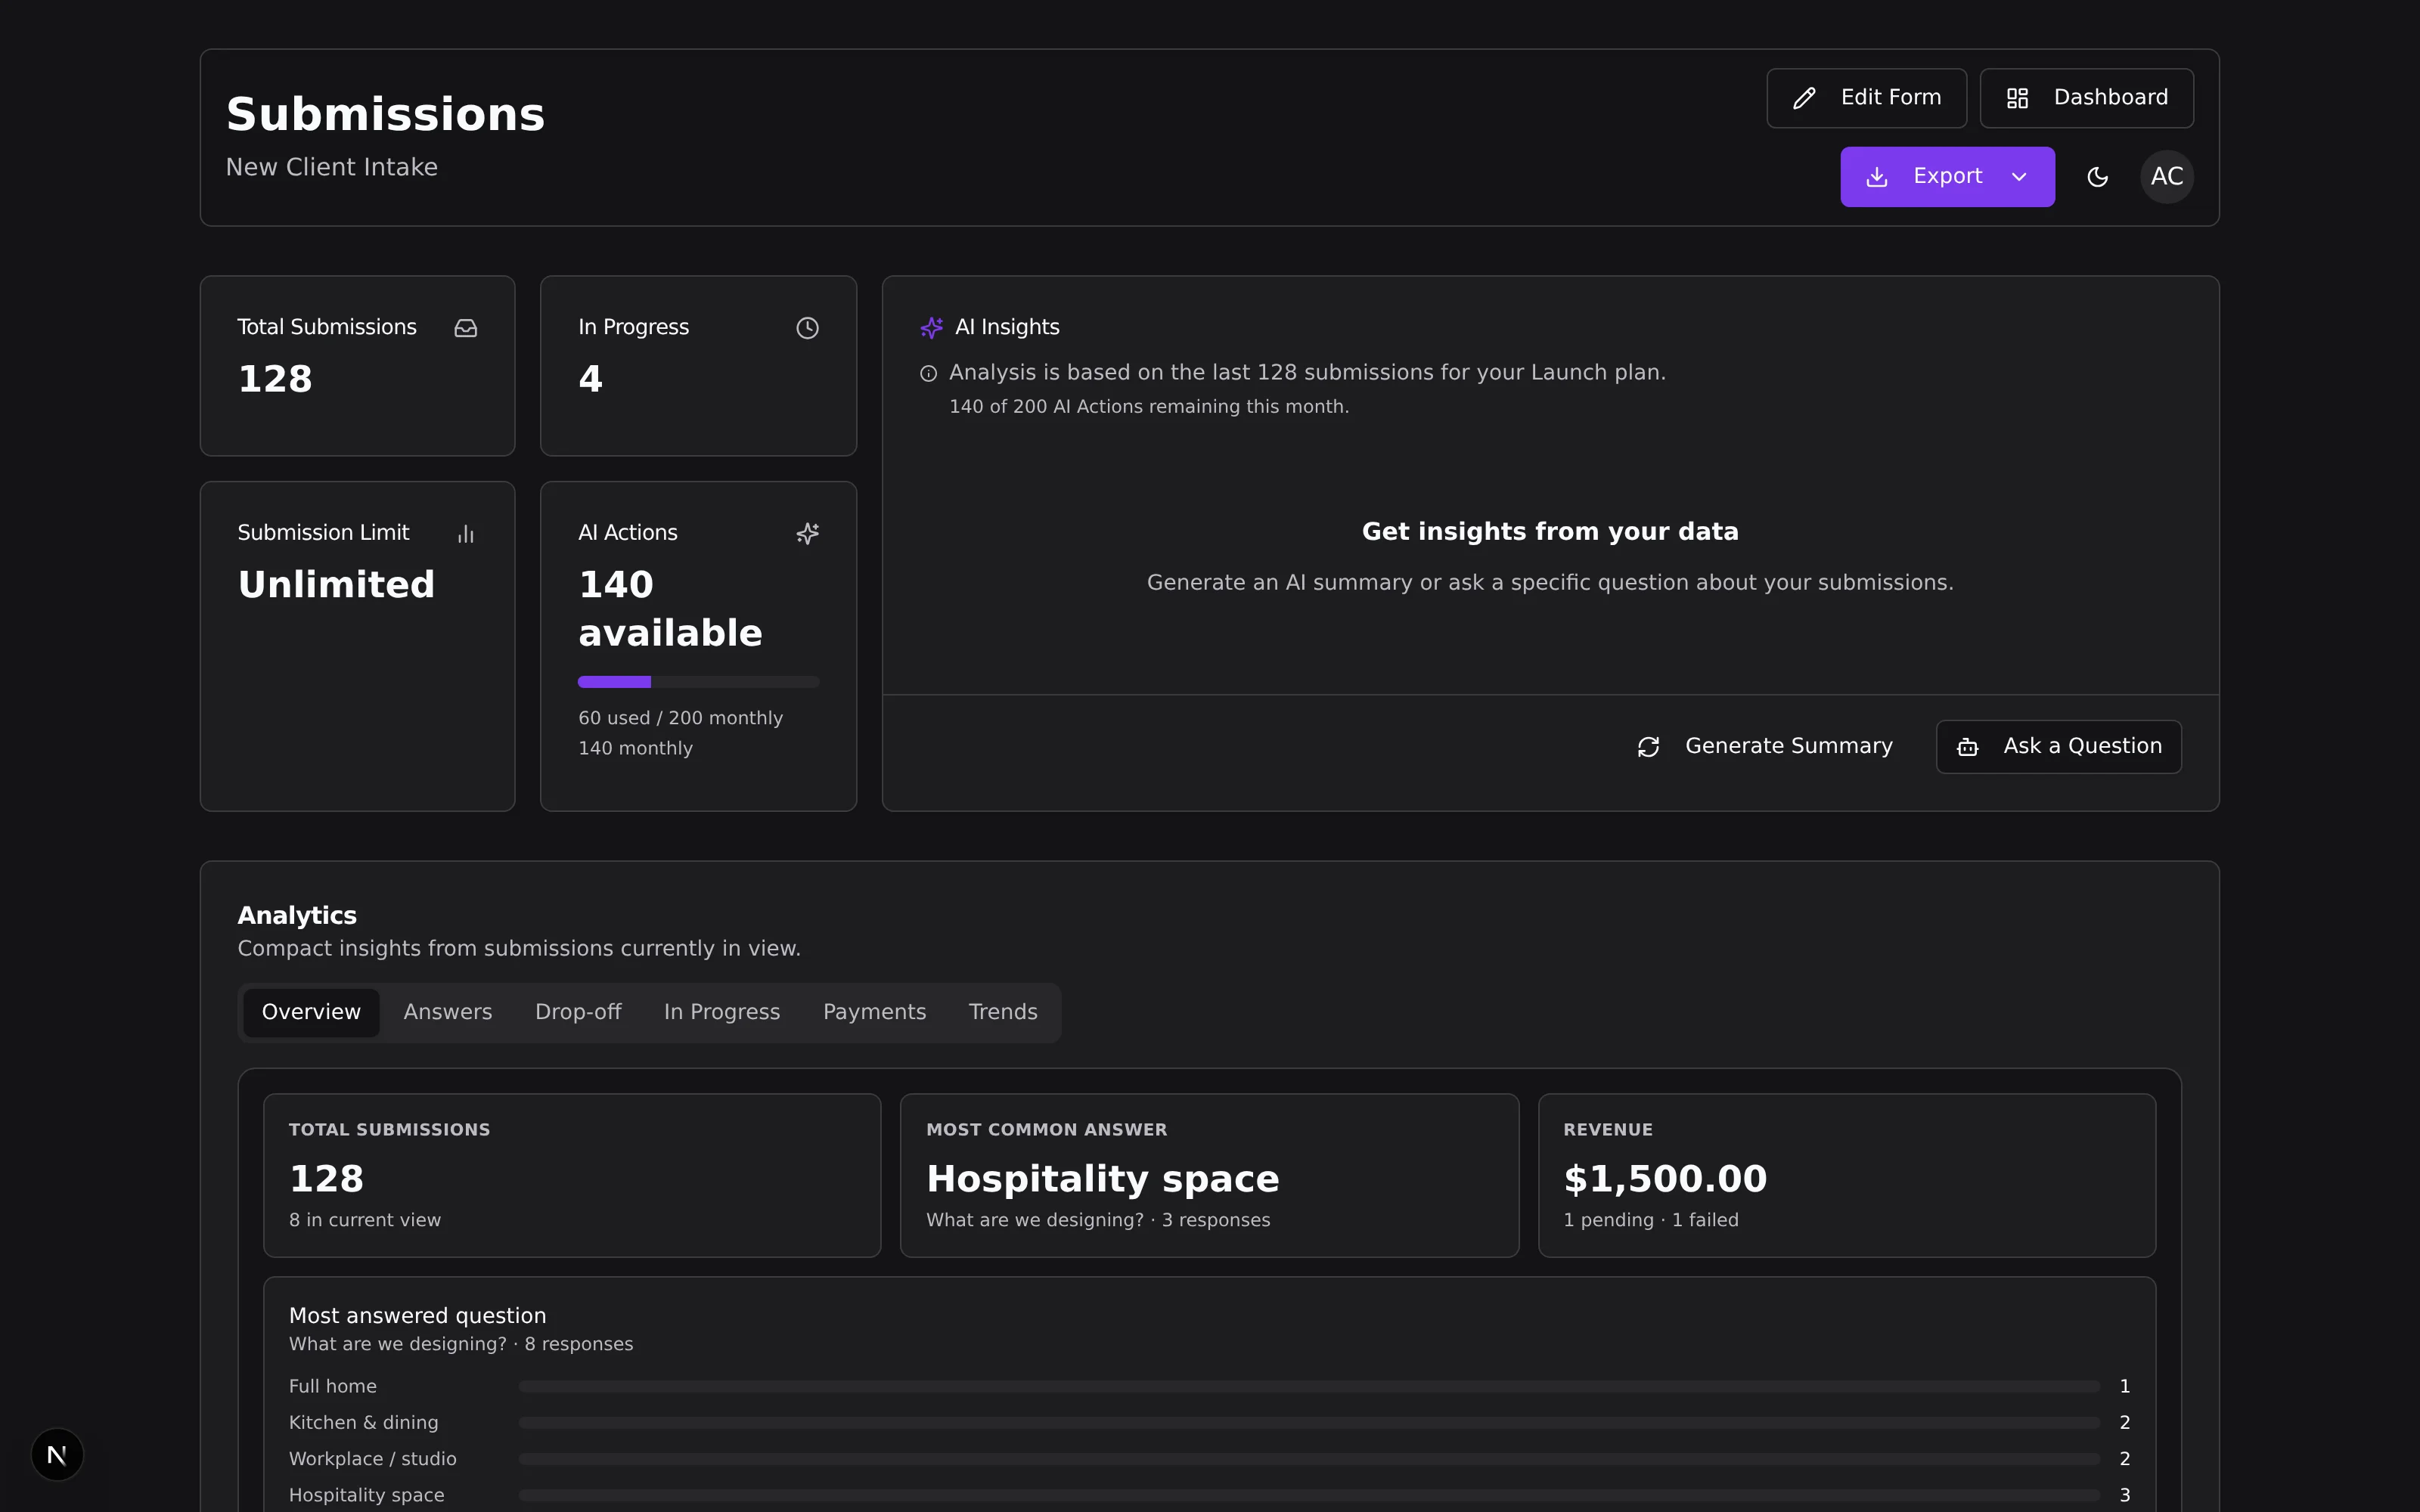This screenshot has width=2420, height=1512.
Task: Click the In Progress clock icon
Action: (807, 328)
